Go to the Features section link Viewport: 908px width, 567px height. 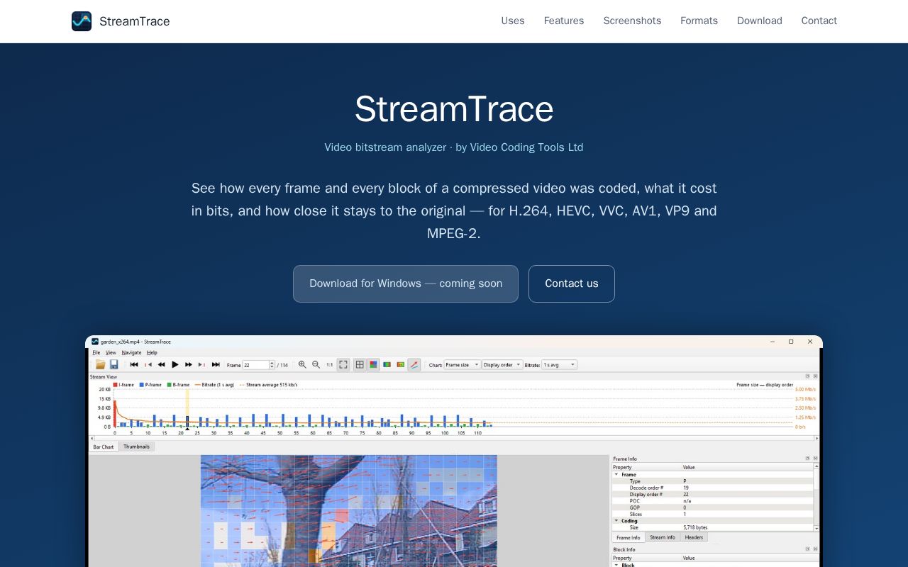pos(564,21)
